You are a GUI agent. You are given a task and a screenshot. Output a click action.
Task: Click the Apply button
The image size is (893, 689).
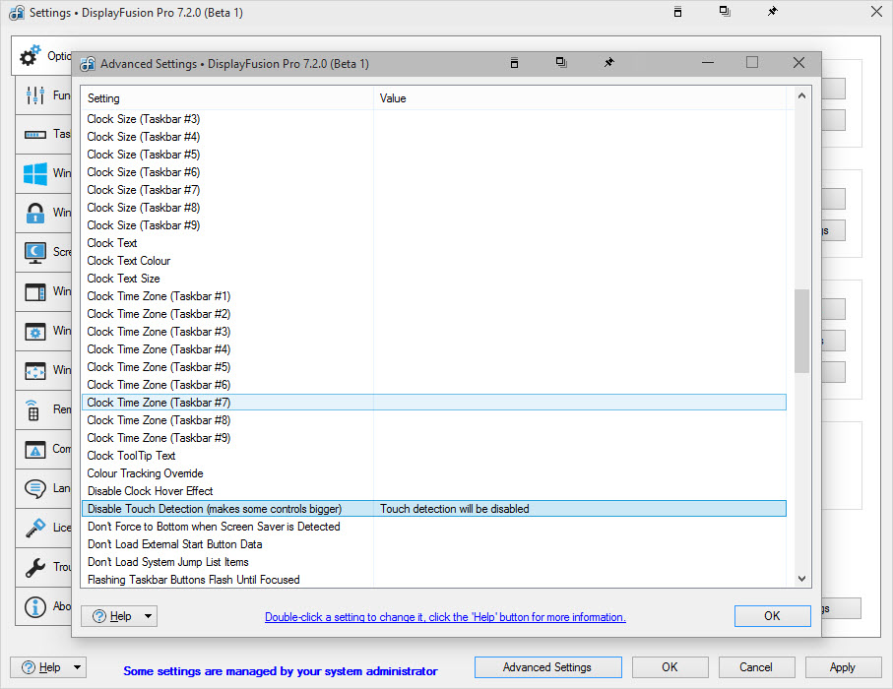[x=842, y=667]
